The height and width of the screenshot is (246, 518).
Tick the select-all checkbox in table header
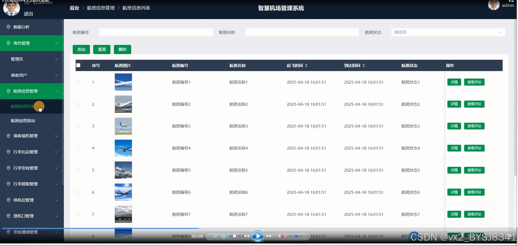(x=78, y=65)
